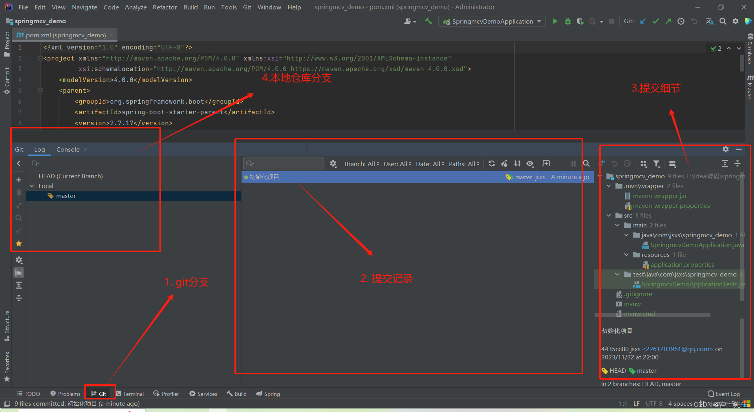Build project with the green hammer icon
Viewport: 754px width, 412px height.
(x=428, y=21)
